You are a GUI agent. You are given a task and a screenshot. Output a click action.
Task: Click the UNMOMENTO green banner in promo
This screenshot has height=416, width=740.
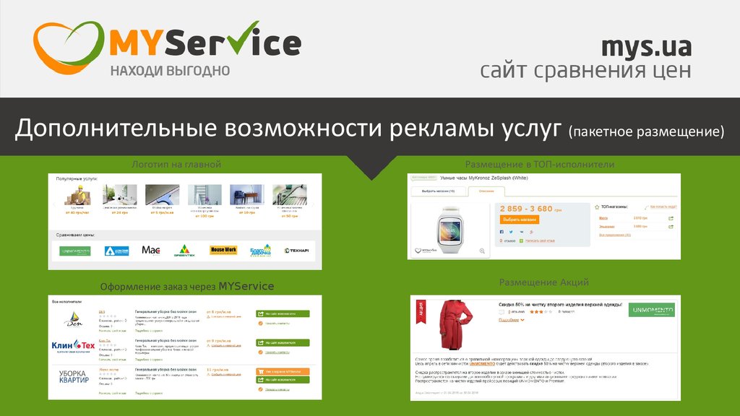tap(651, 310)
